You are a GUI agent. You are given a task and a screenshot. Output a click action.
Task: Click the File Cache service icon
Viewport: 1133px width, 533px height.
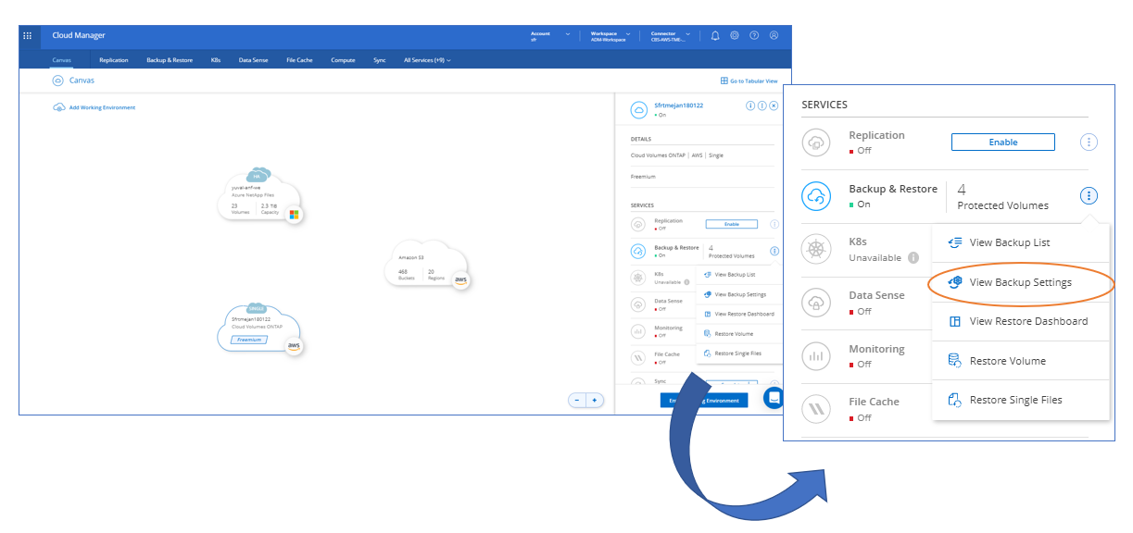pos(816,408)
